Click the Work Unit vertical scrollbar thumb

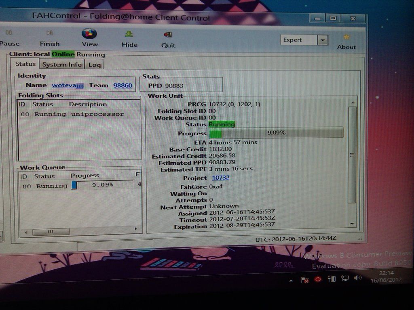coord(352,155)
